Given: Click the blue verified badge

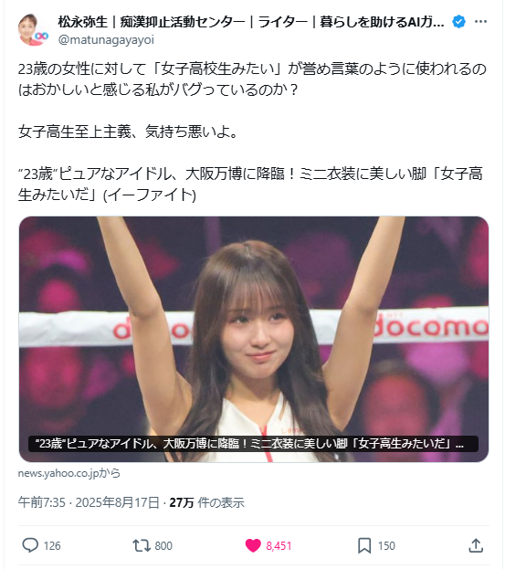Looking at the screenshot, I should [x=459, y=22].
